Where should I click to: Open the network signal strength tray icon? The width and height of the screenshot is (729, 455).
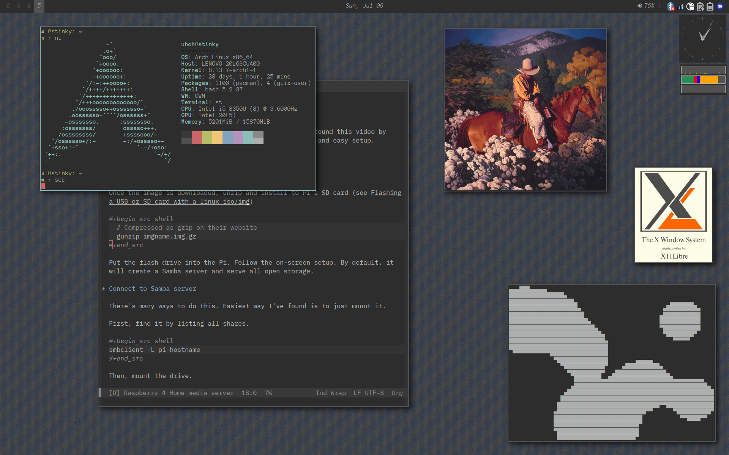coord(680,6)
